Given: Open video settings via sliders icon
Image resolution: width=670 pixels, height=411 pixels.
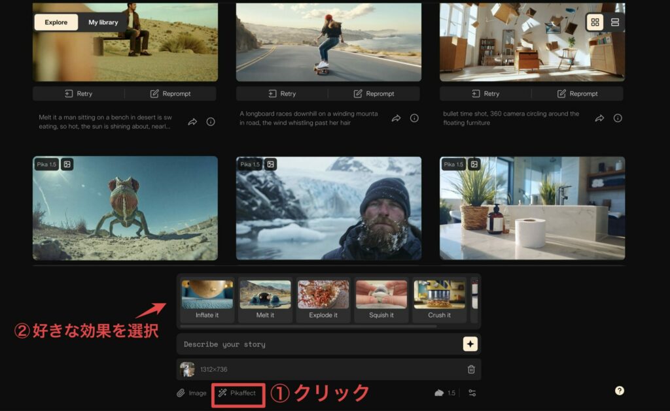Looking at the screenshot, I should click(x=472, y=393).
